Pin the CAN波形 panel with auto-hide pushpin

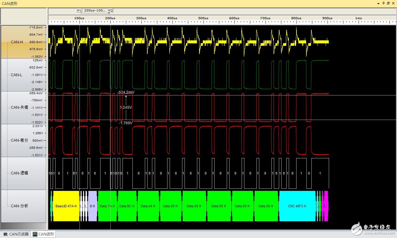383,3
